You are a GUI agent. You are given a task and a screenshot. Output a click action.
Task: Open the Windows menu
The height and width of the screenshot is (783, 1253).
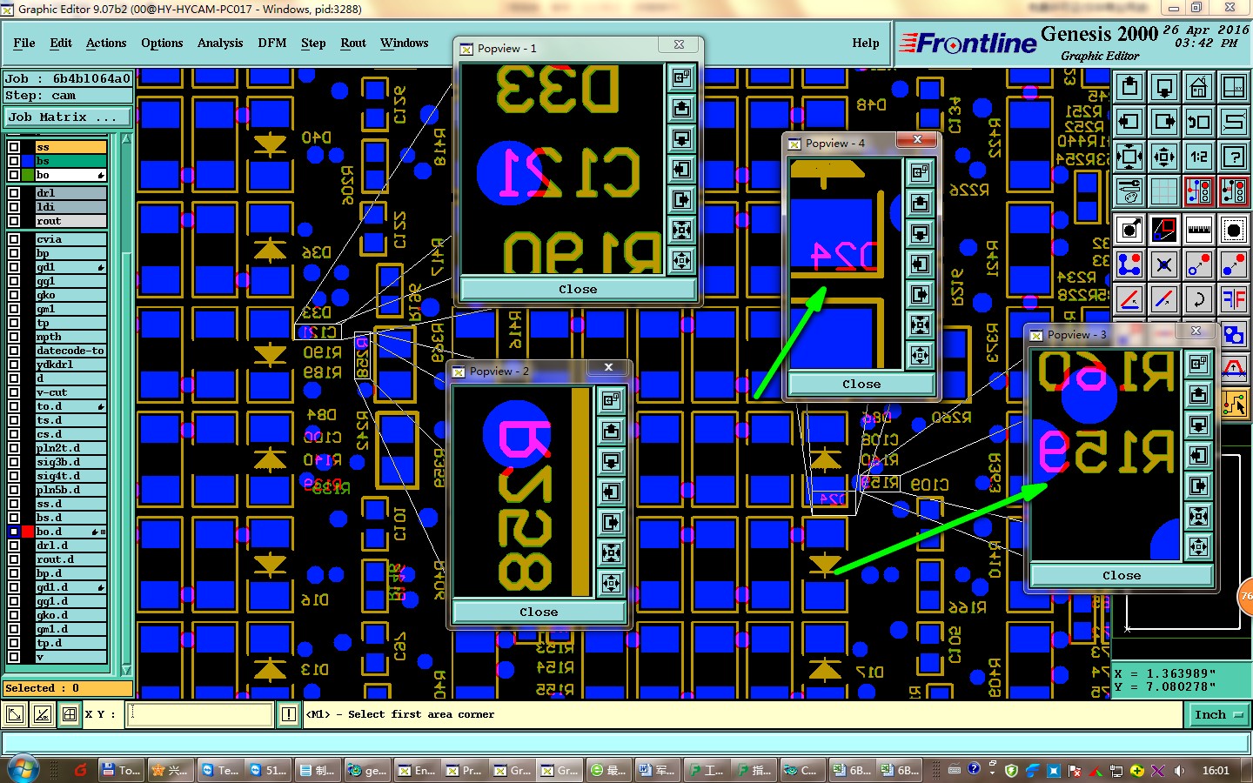pyautogui.click(x=404, y=43)
